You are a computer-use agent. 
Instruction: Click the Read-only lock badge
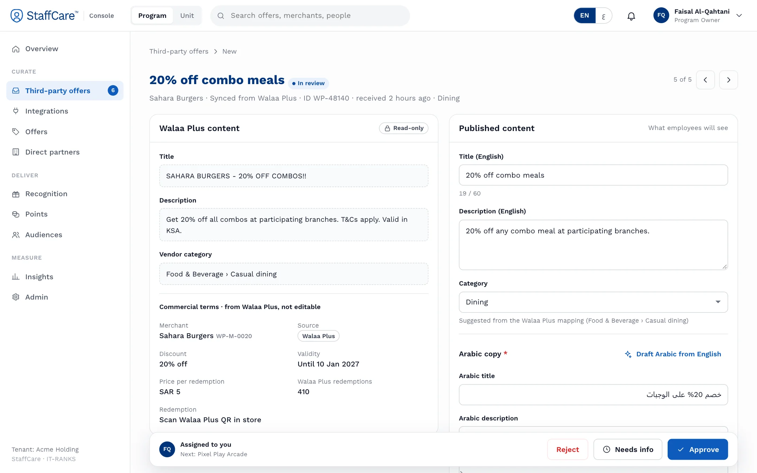(404, 128)
